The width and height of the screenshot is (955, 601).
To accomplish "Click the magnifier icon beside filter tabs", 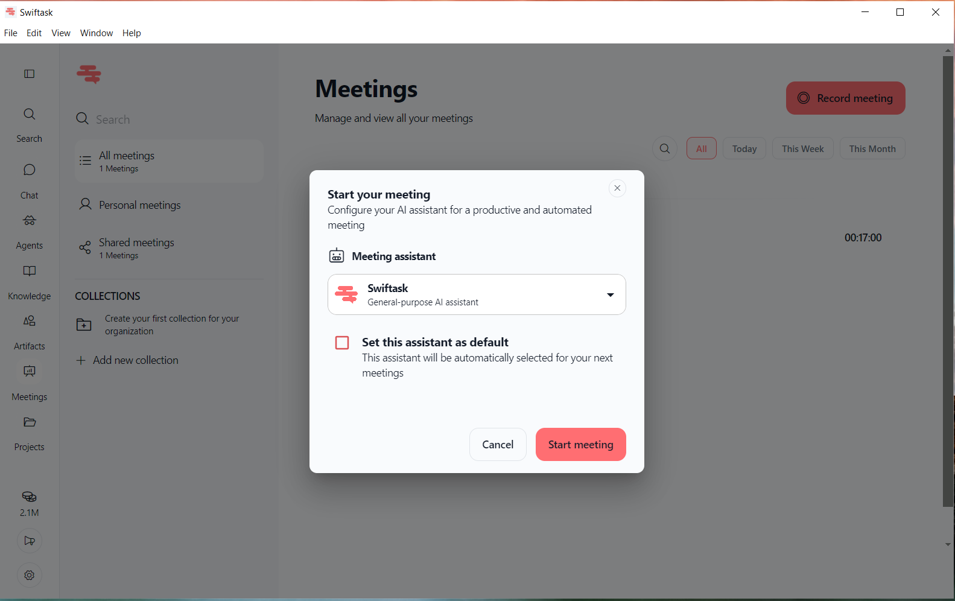I will (665, 148).
